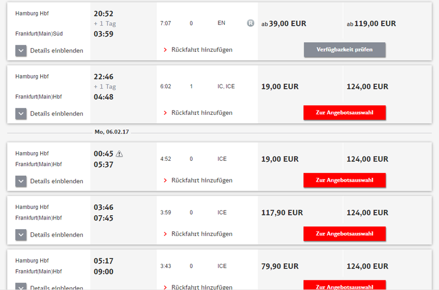Expand details for the 00:45 ICE connection

(50, 181)
